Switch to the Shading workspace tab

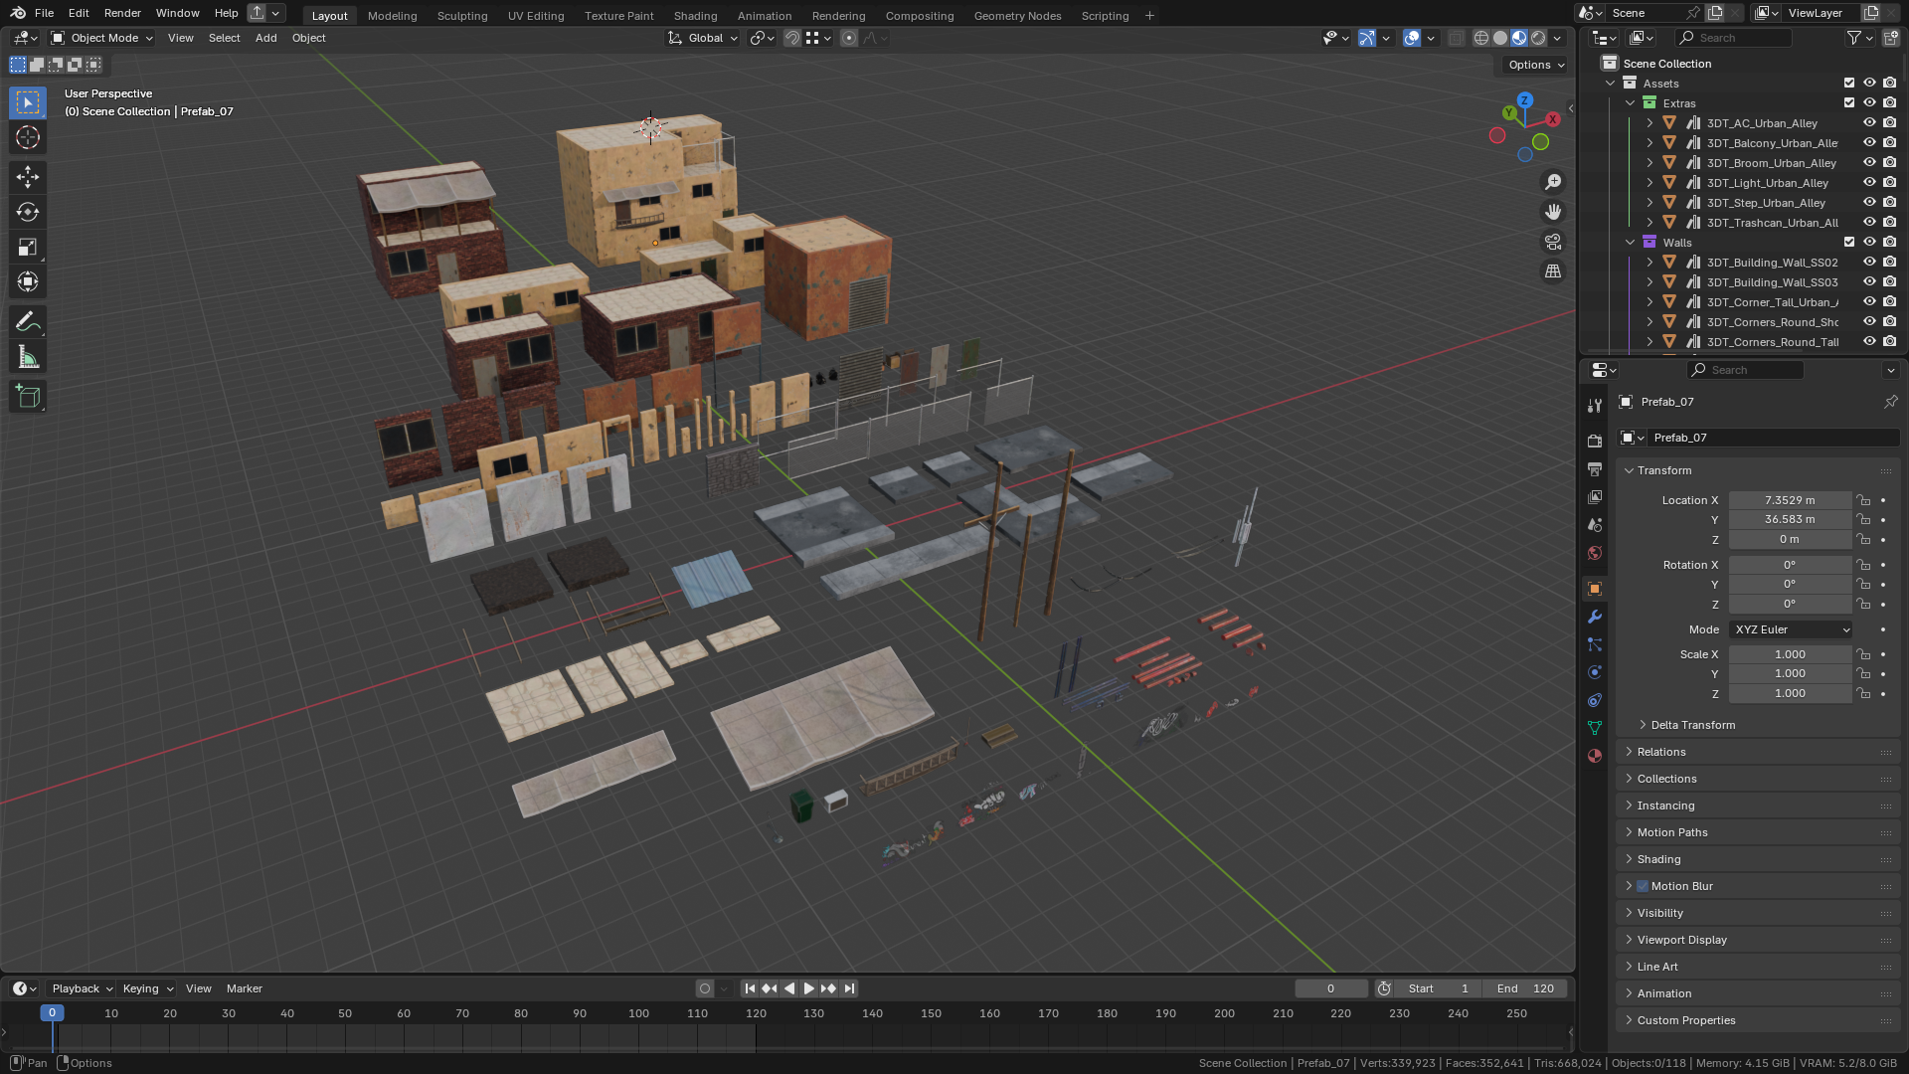(x=695, y=16)
